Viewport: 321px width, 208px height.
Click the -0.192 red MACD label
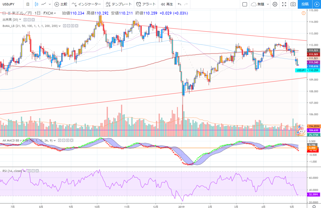point(313,151)
